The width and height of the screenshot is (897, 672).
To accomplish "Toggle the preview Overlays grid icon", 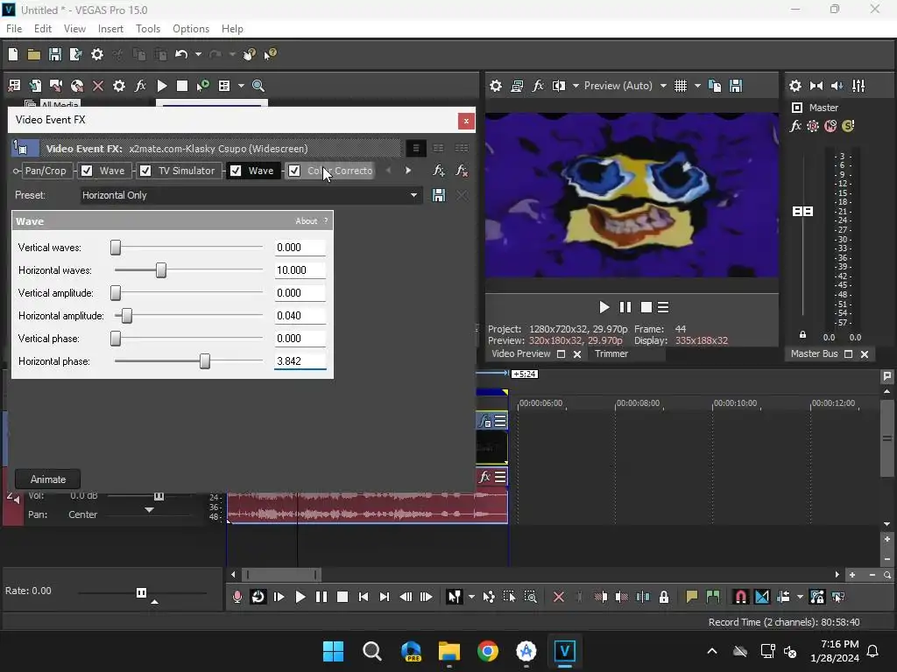I will point(680,86).
